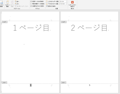
Task: Increase the Footer from Bottom position
Action: point(66,3)
